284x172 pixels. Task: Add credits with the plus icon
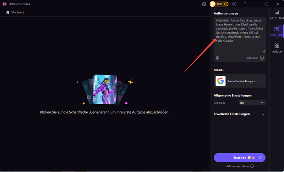click(x=226, y=4)
